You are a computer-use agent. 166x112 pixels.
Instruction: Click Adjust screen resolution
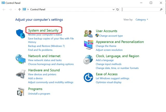(x=109, y=50)
